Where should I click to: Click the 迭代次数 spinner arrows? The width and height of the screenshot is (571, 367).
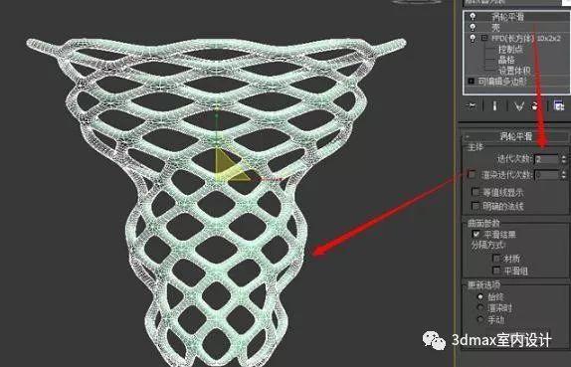(564, 159)
